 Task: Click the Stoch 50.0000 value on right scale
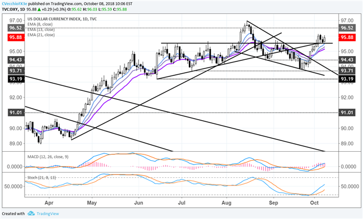(350, 186)
